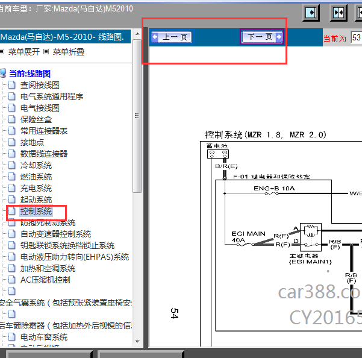Open the 加热和空调系统 entry
Viewport: 362px width, 358px height.
(48, 269)
